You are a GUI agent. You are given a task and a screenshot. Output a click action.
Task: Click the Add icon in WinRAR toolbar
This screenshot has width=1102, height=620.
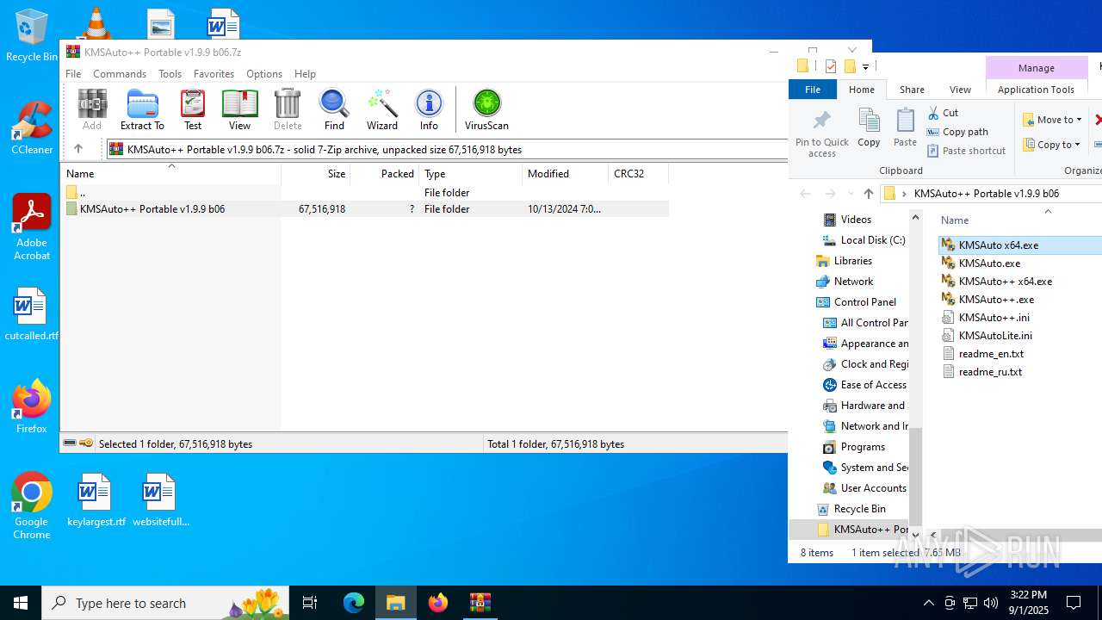(92, 109)
